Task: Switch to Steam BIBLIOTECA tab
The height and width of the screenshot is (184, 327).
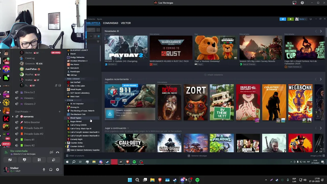Action: coord(93,23)
